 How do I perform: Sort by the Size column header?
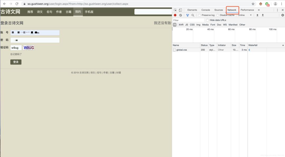235,45
